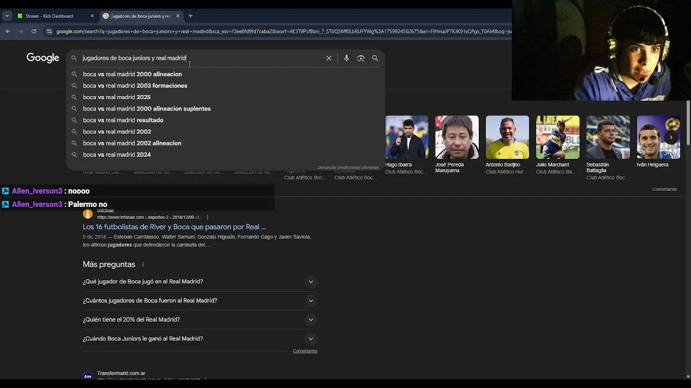The height and width of the screenshot is (388, 691).
Task: Go forward with browser forward arrow
Action: pos(21,31)
